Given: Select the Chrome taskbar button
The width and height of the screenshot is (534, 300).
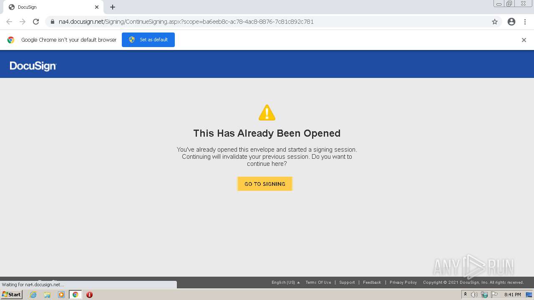Looking at the screenshot, I should pyautogui.click(x=75, y=295).
